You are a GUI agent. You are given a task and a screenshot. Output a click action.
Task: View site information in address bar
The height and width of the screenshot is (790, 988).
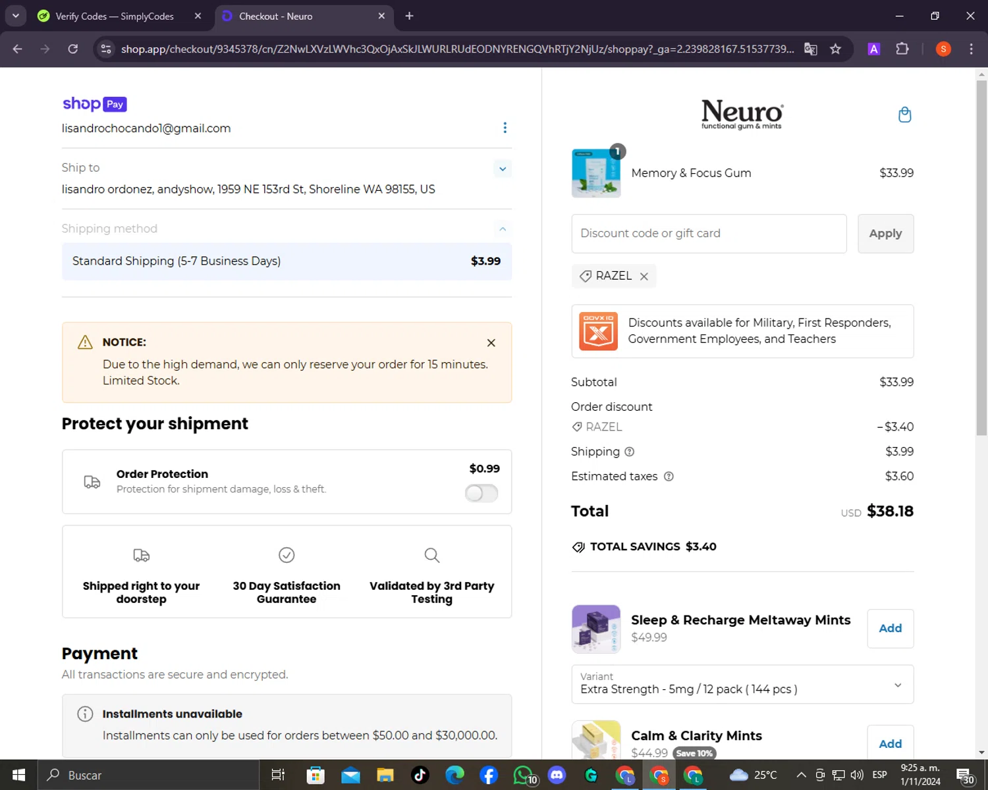[x=106, y=49]
